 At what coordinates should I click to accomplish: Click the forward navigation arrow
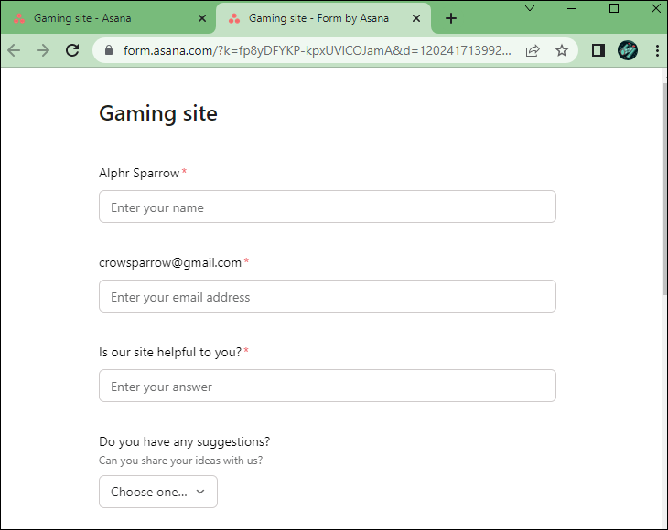click(x=43, y=51)
